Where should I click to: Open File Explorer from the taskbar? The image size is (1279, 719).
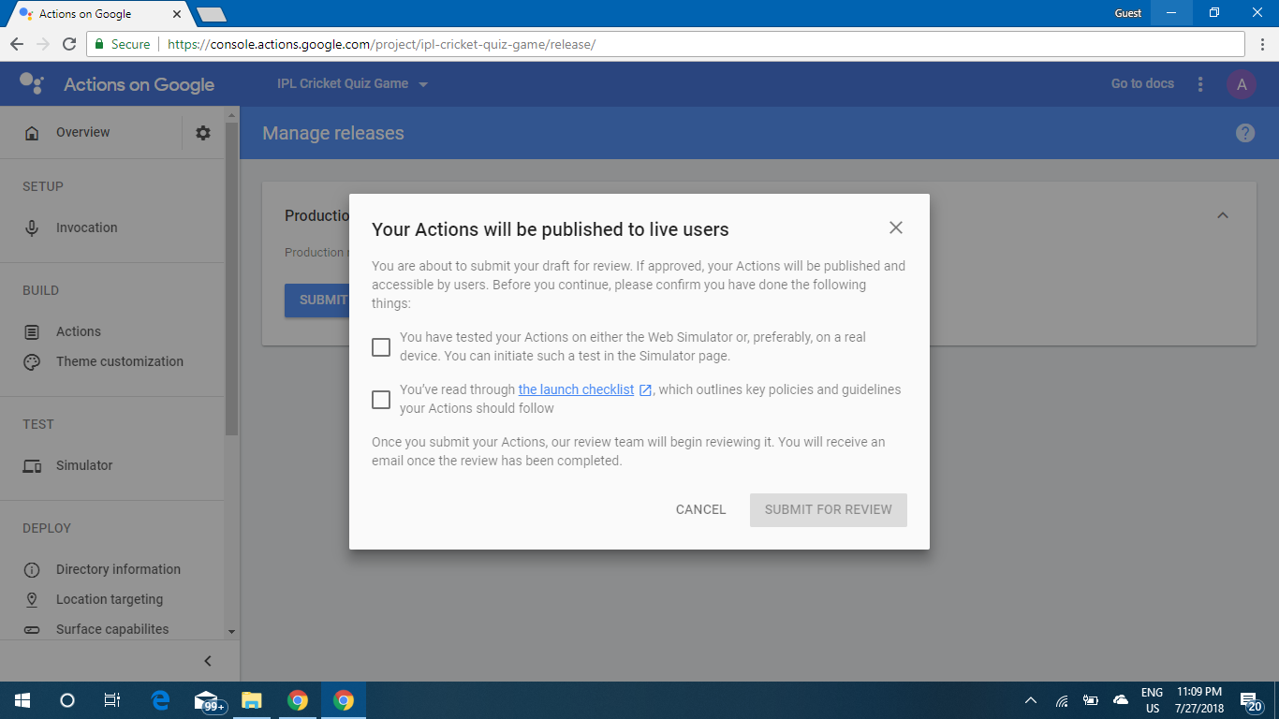click(252, 700)
